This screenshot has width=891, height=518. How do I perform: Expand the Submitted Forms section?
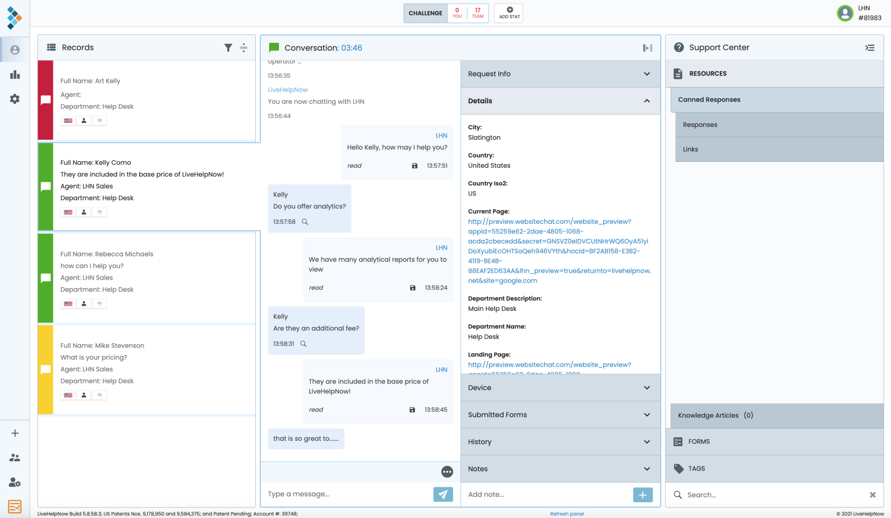pyautogui.click(x=646, y=414)
